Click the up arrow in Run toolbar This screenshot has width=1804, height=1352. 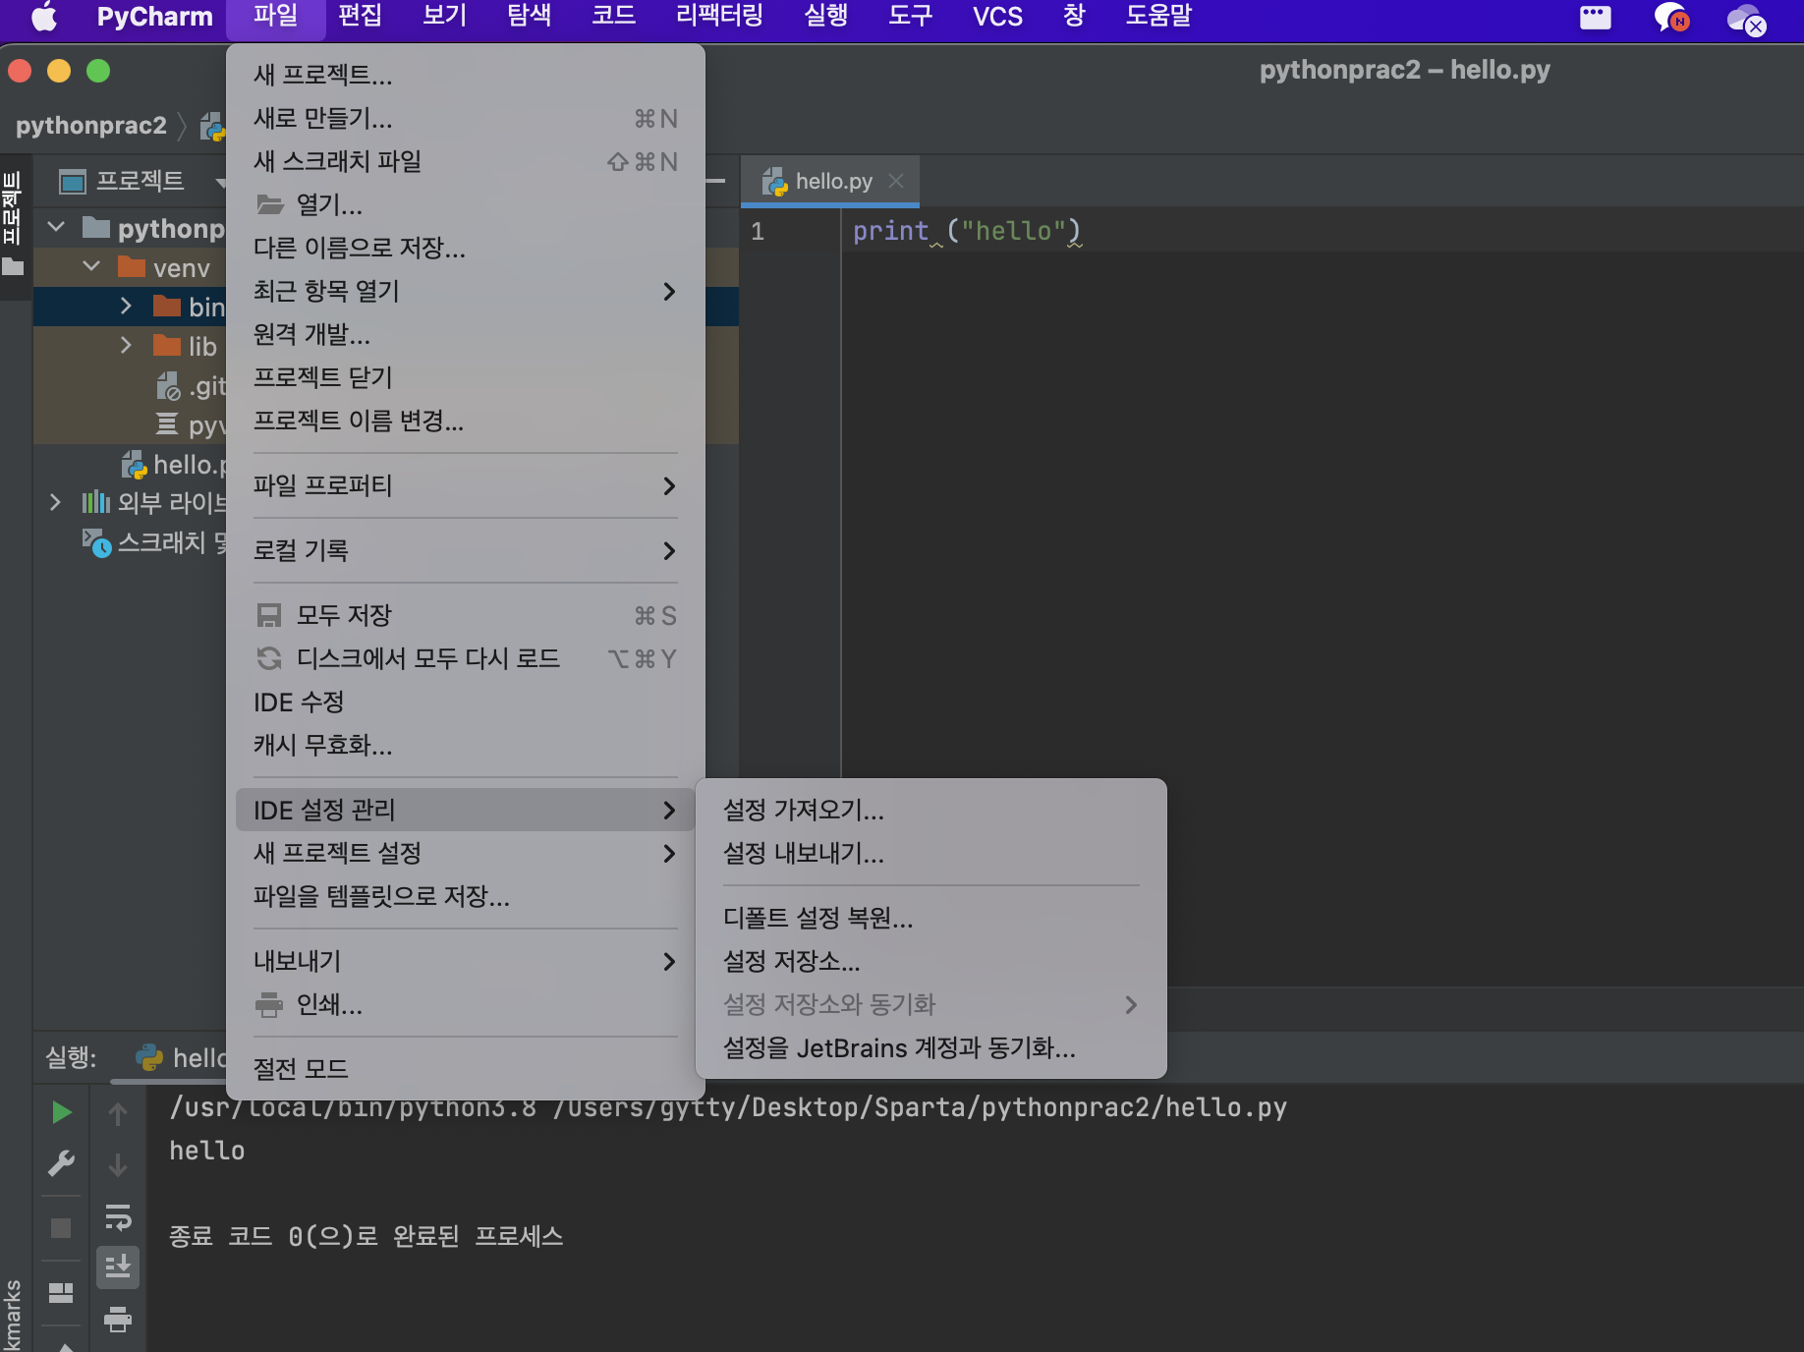coord(118,1113)
